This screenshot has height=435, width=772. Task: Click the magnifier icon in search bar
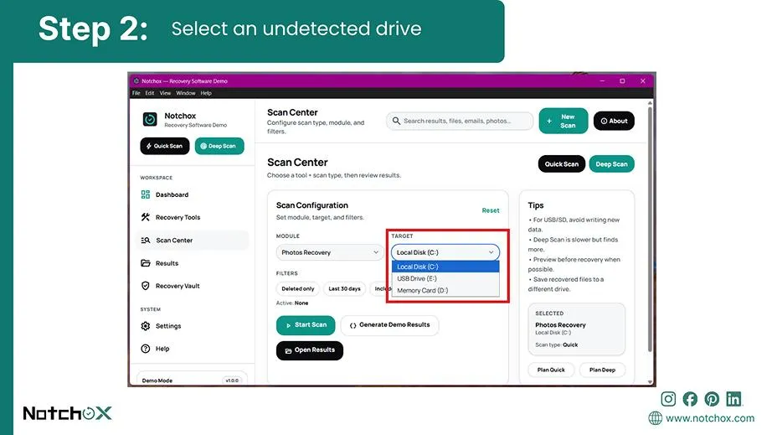tap(396, 121)
